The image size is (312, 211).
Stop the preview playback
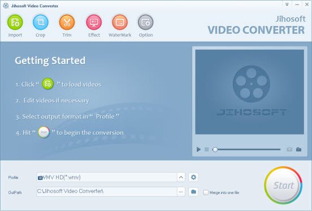[x=207, y=149]
